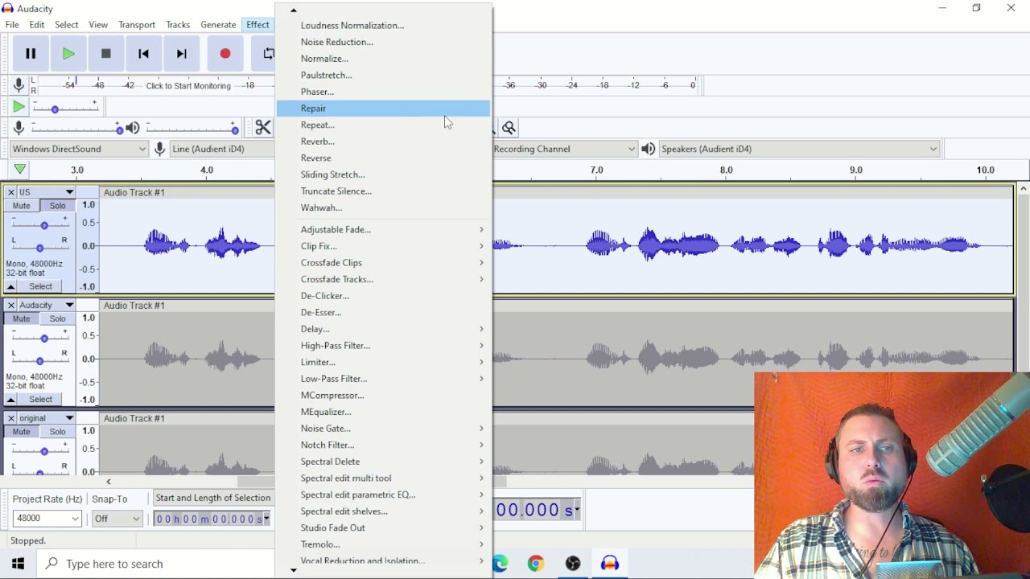Open Microsoft Edge from the taskbar
This screenshot has height=579, width=1030.
click(500, 563)
